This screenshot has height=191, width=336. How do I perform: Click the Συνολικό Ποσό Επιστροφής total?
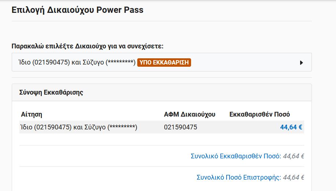click(250, 177)
